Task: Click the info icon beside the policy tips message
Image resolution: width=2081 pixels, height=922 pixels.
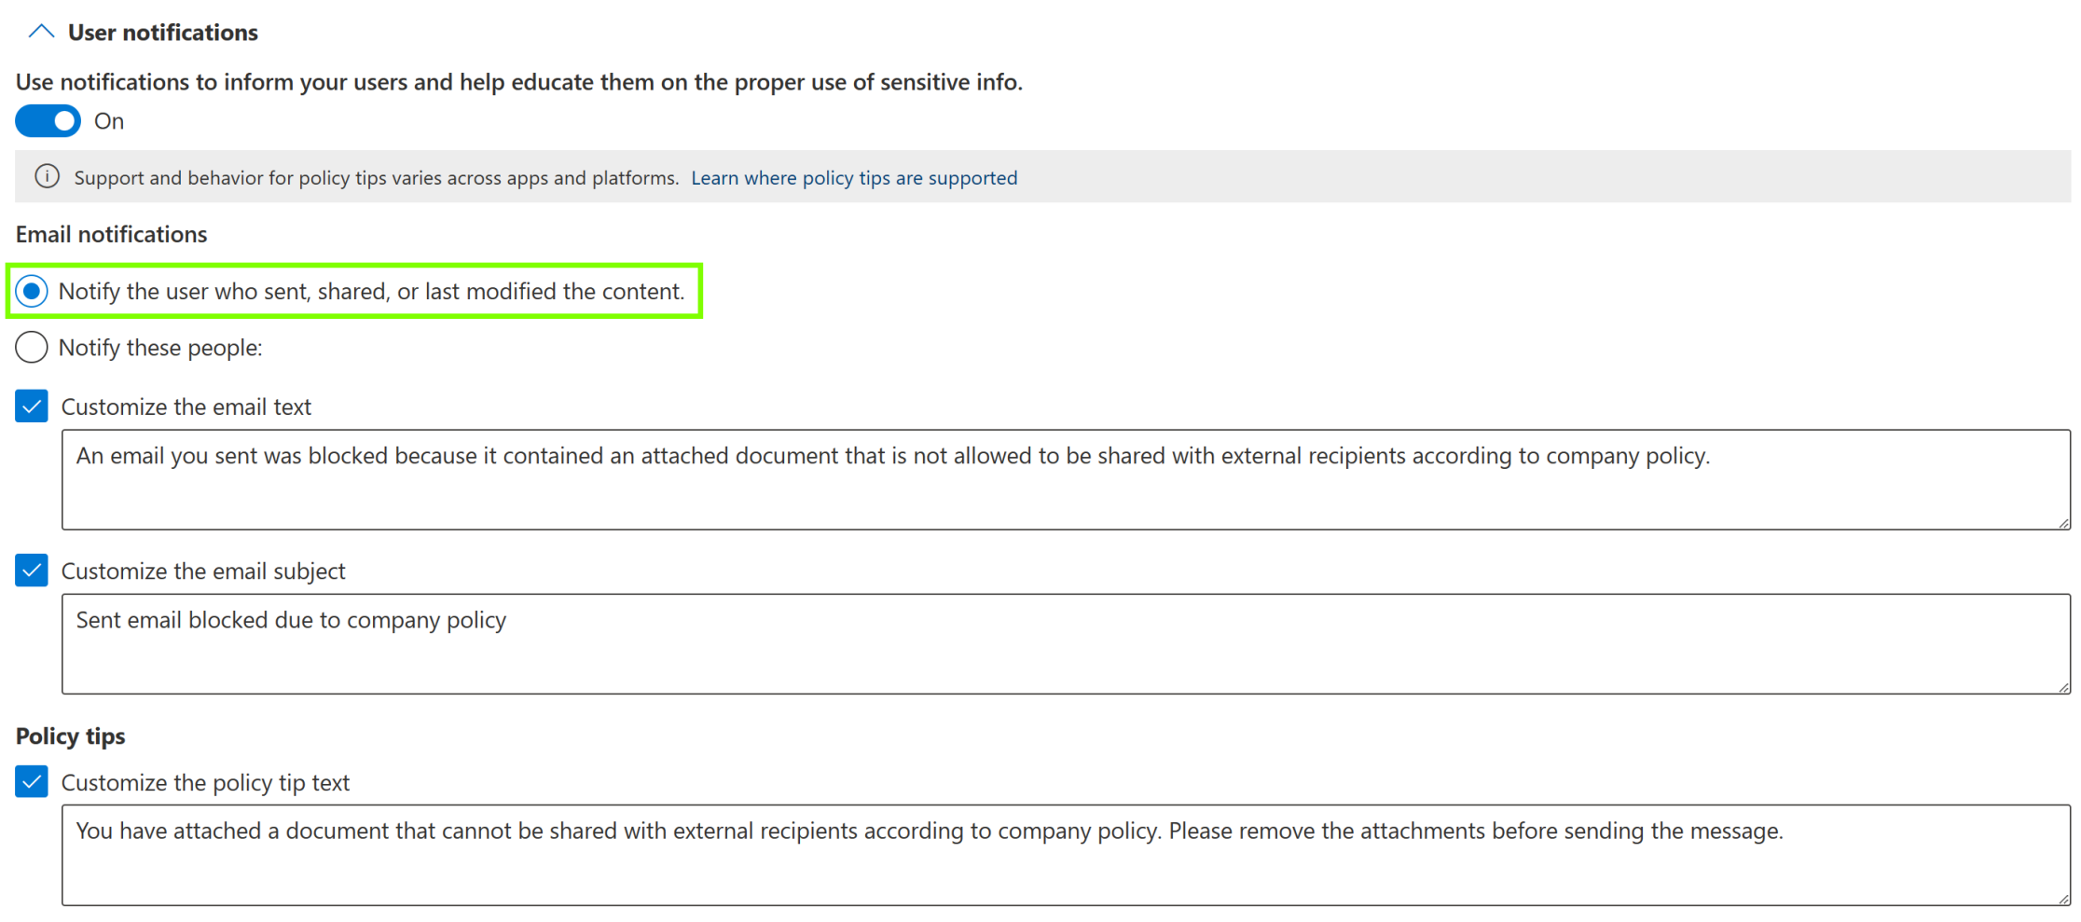Action: click(x=47, y=177)
